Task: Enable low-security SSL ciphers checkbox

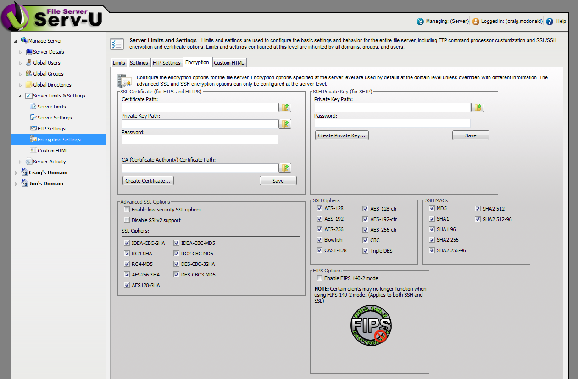Action: coord(127,210)
